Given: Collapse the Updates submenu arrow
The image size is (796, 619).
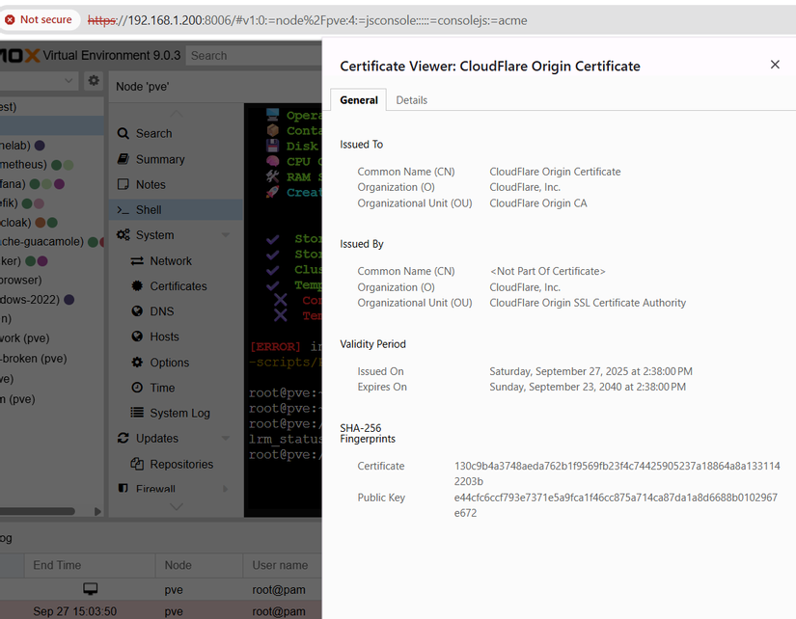Looking at the screenshot, I should pyautogui.click(x=226, y=438).
